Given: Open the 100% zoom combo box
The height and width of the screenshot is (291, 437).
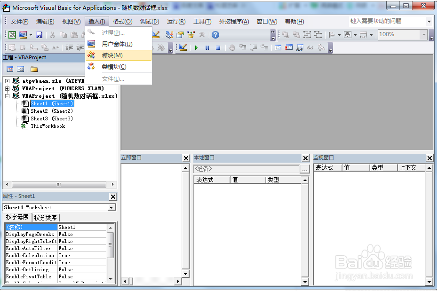Looking at the screenshot, I should coord(403,34).
